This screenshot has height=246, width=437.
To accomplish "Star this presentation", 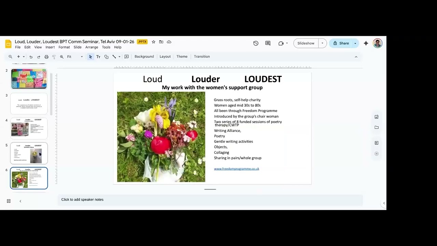I will [154, 42].
